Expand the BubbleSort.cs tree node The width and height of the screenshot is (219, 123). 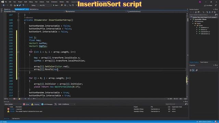coord(197,27)
